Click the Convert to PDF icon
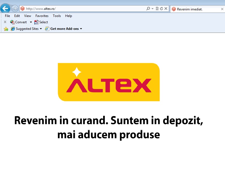This screenshot has height=170, width=225. (12, 22)
